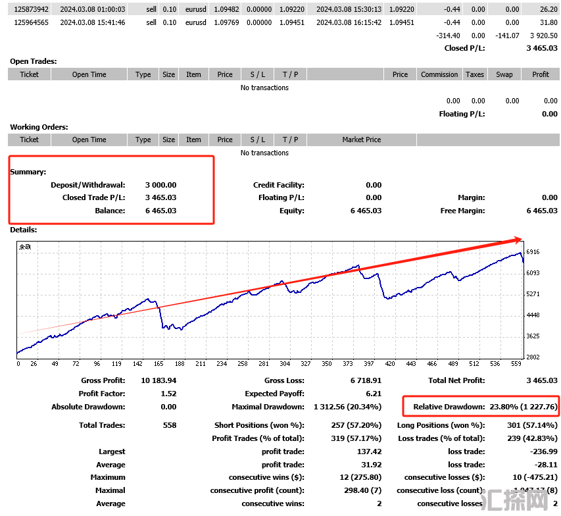Click Loss trades value 239 (42.83%)
The width and height of the screenshot is (561, 516).
coord(532,438)
